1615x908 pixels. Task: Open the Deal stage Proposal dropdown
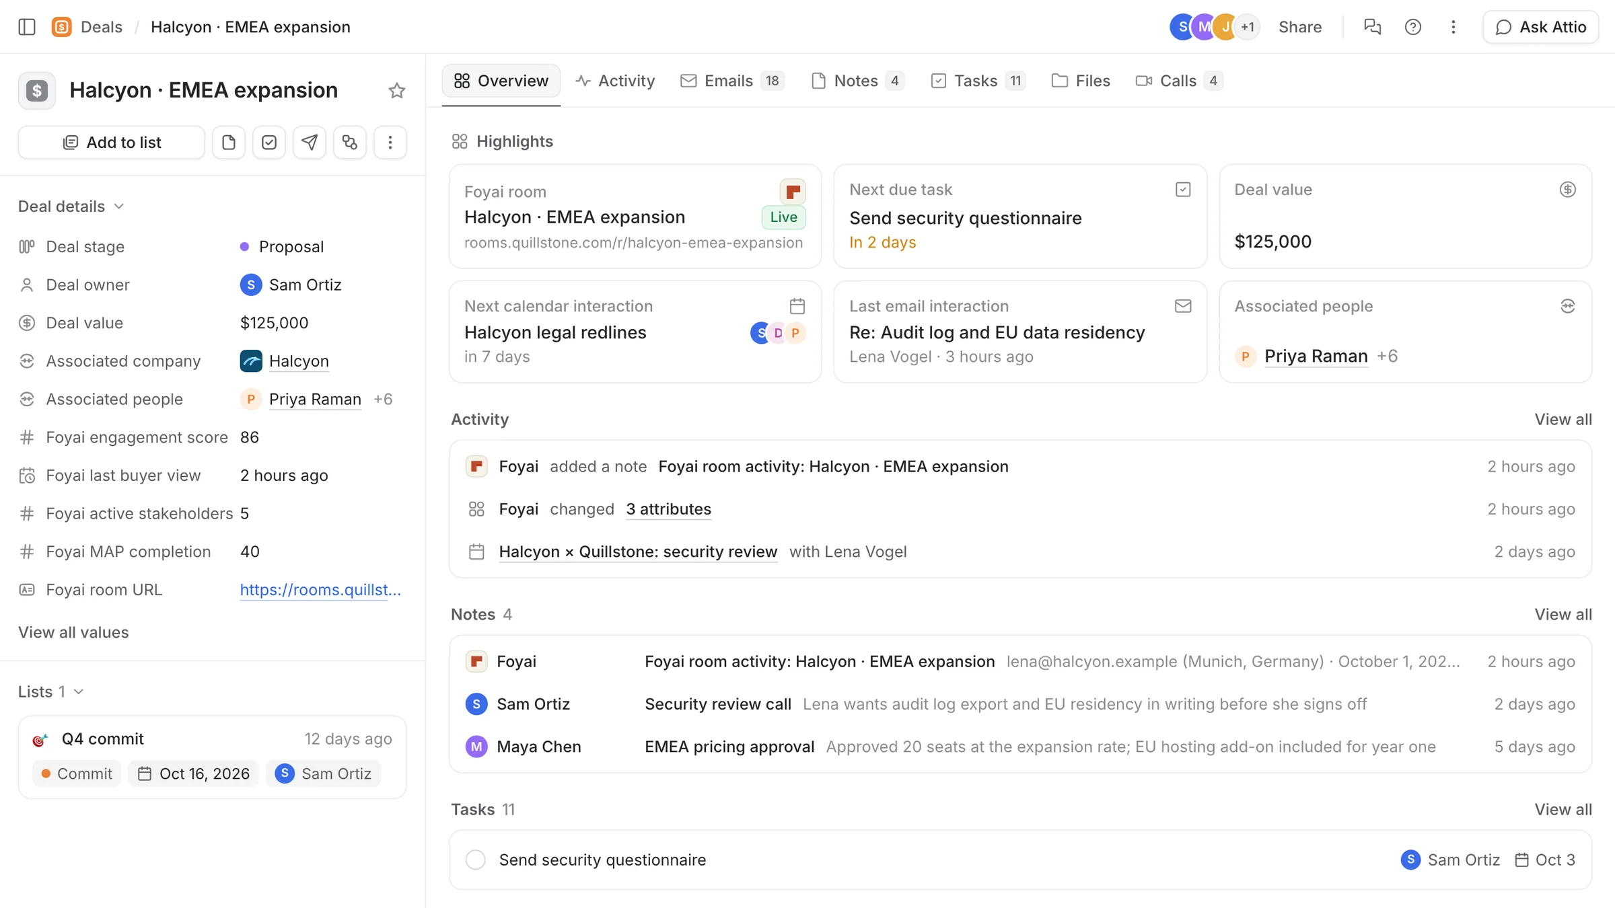(x=283, y=247)
